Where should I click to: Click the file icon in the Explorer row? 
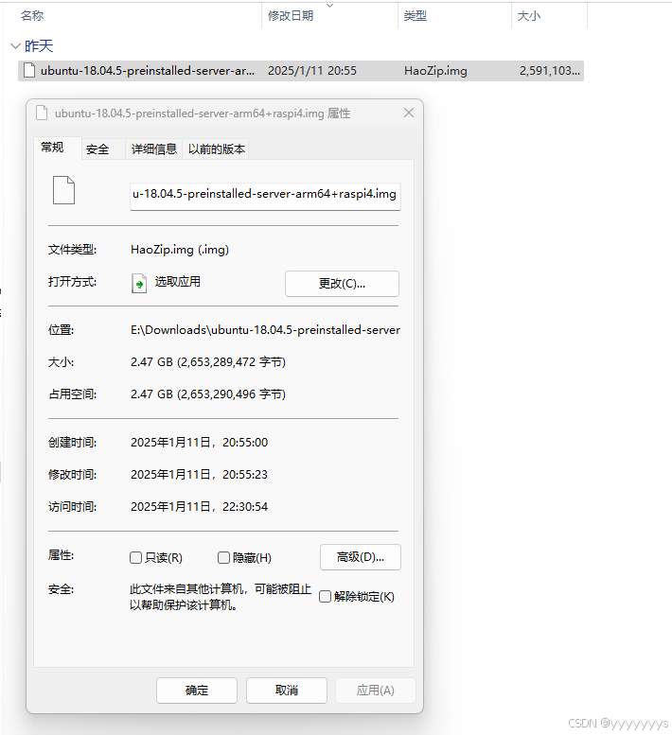29,71
